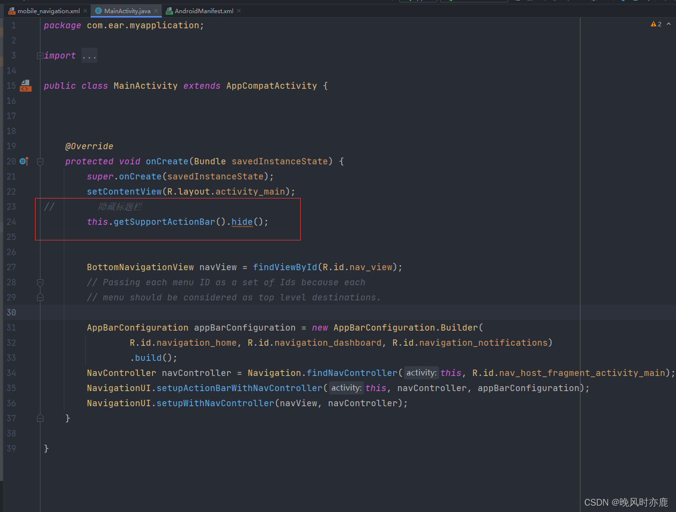
Task: Click the hide() method call on line 24
Action: click(x=242, y=222)
